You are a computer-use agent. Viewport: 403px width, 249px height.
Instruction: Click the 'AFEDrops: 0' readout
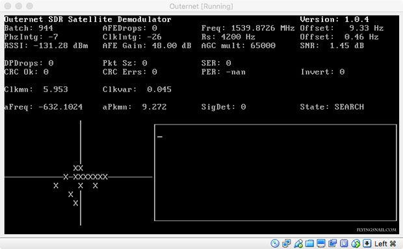[x=130, y=29]
